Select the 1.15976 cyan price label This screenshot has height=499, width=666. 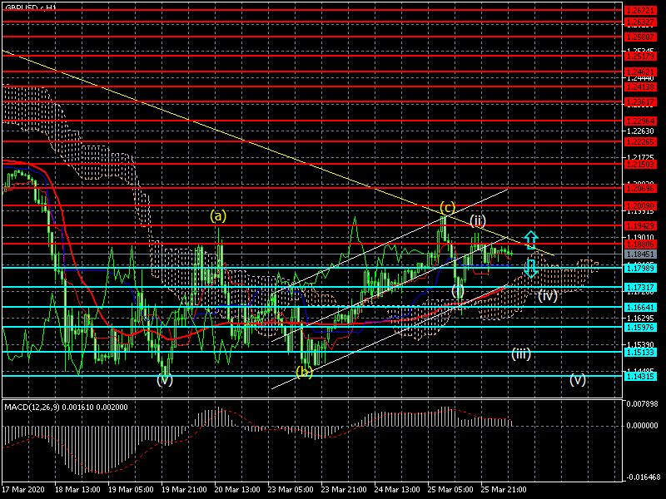(640, 327)
